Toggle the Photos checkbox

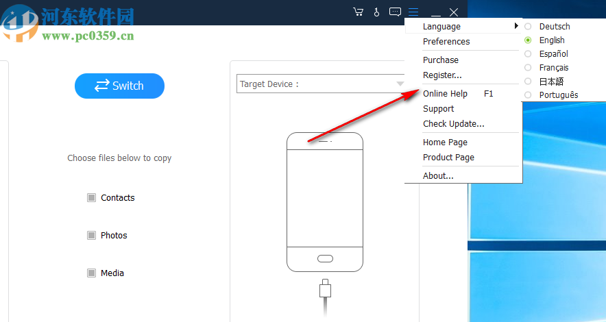coord(91,235)
